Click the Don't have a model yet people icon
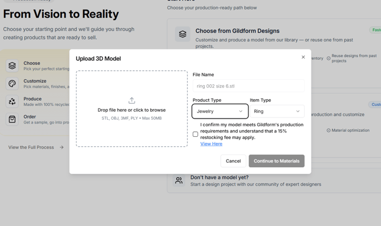 tap(179, 181)
